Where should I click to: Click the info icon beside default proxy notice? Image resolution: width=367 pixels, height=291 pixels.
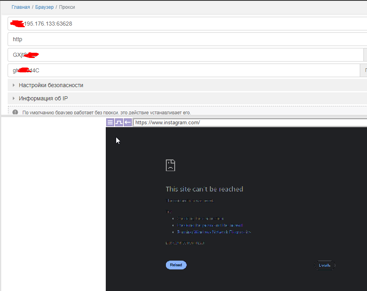(15, 113)
